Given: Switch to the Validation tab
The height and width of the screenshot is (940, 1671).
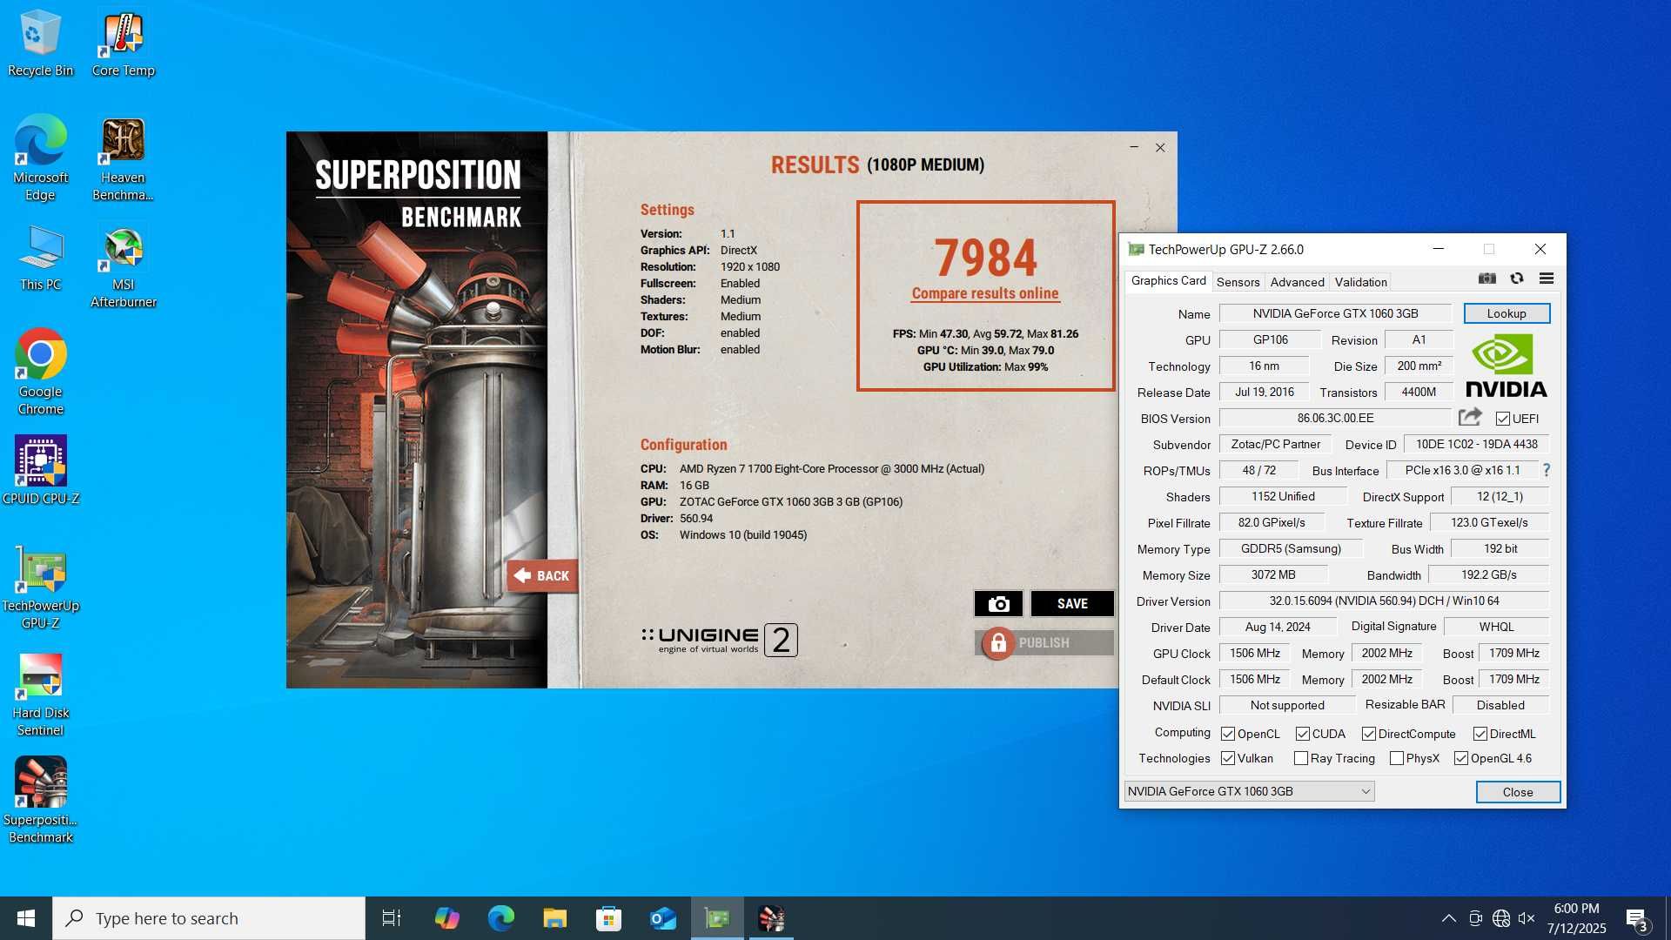Looking at the screenshot, I should (1361, 282).
